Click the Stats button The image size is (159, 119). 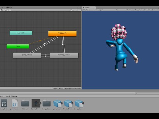149,10
